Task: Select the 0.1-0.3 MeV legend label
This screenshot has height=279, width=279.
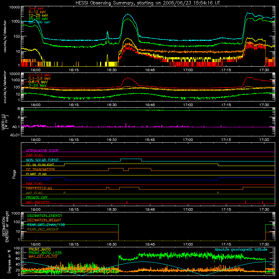Action: [40, 75]
